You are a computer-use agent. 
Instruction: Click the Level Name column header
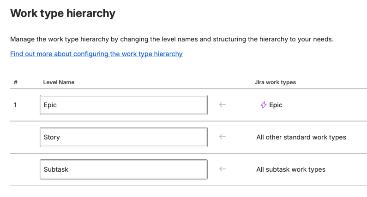click(x=59, y=82)
